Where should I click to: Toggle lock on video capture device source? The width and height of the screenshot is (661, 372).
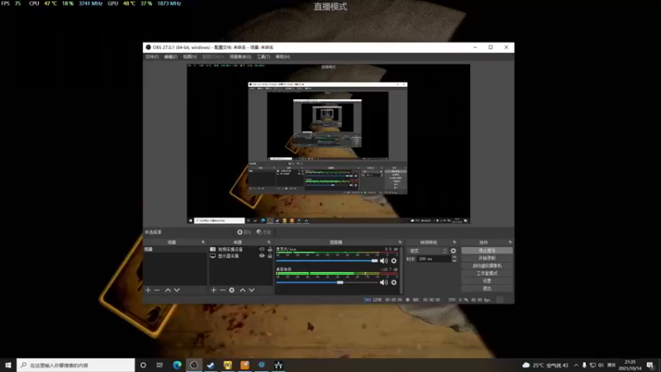pos(270,250)
